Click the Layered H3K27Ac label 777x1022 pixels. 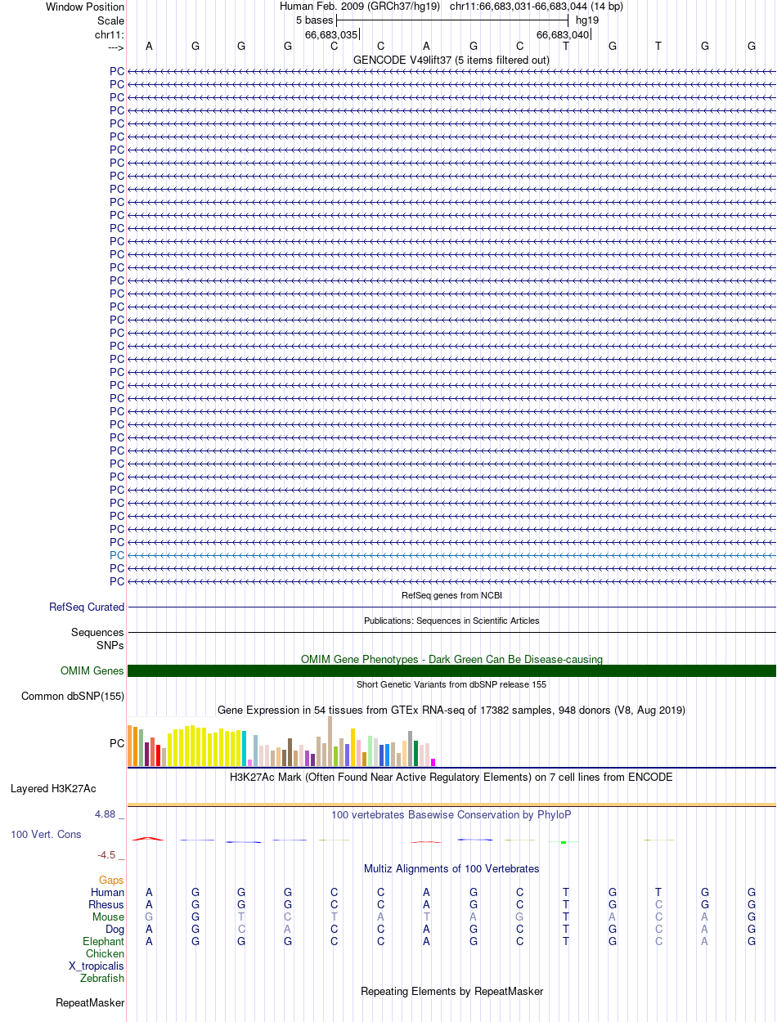pyautogui.click(x=53, y=789)
